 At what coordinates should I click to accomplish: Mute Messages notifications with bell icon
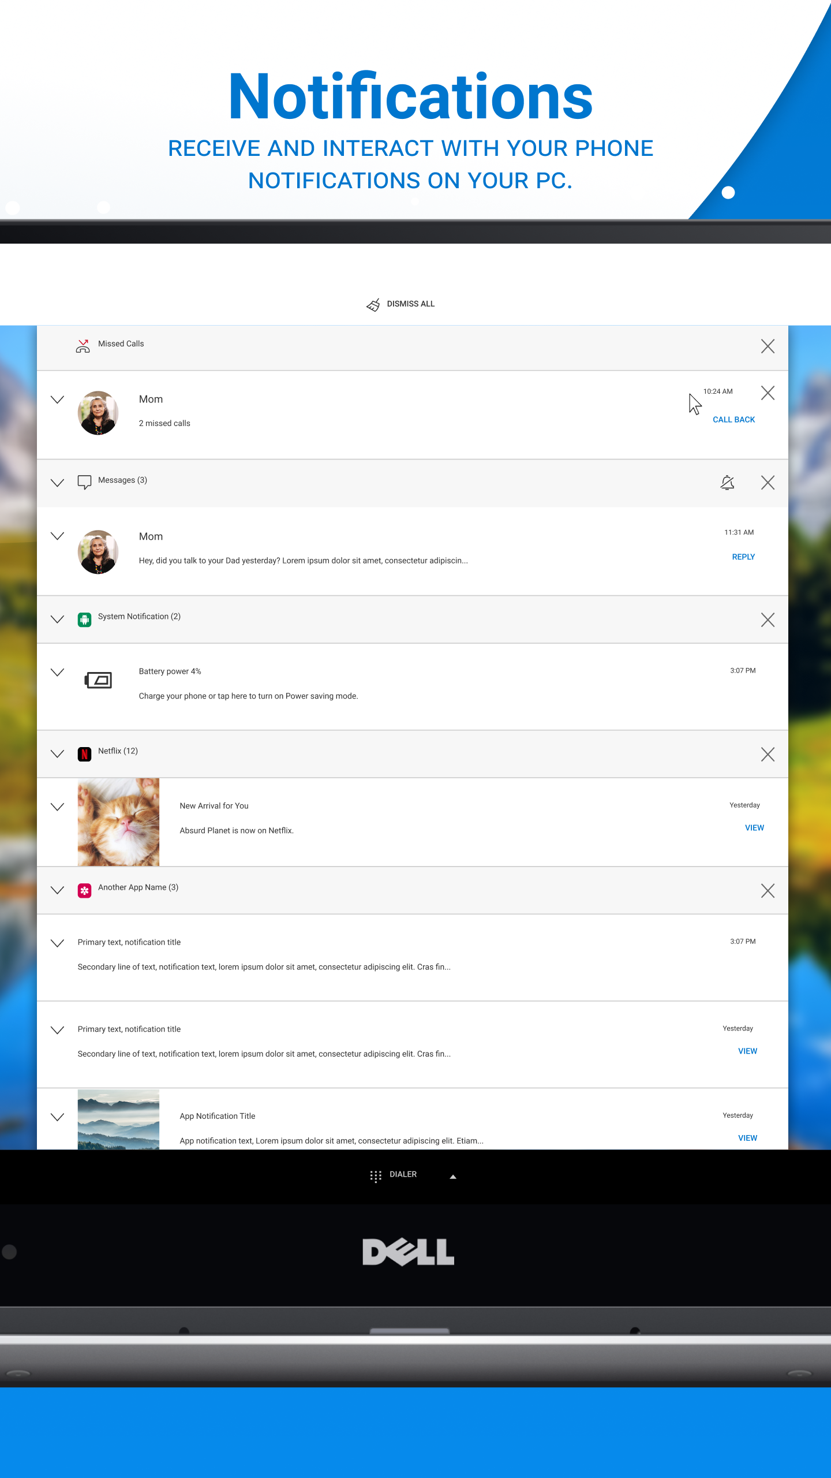tap(727, 482)
